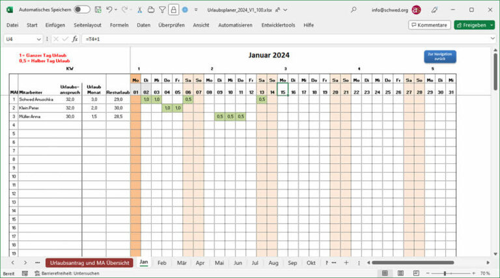Click the confirm formula checkmark icon
The image size is (500, 278).
[65, 39]
